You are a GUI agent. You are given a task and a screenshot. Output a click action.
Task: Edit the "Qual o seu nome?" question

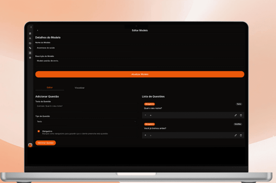(236, 115)
